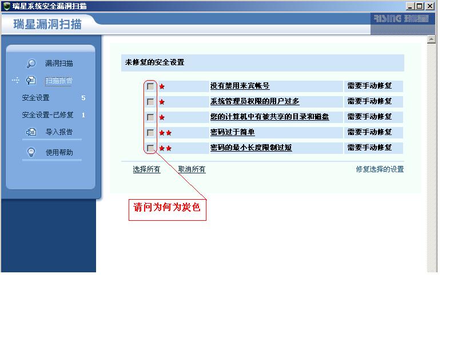450x353 pixels.
Task: Select 安全设置 in the sidebar
Action: 36,98
